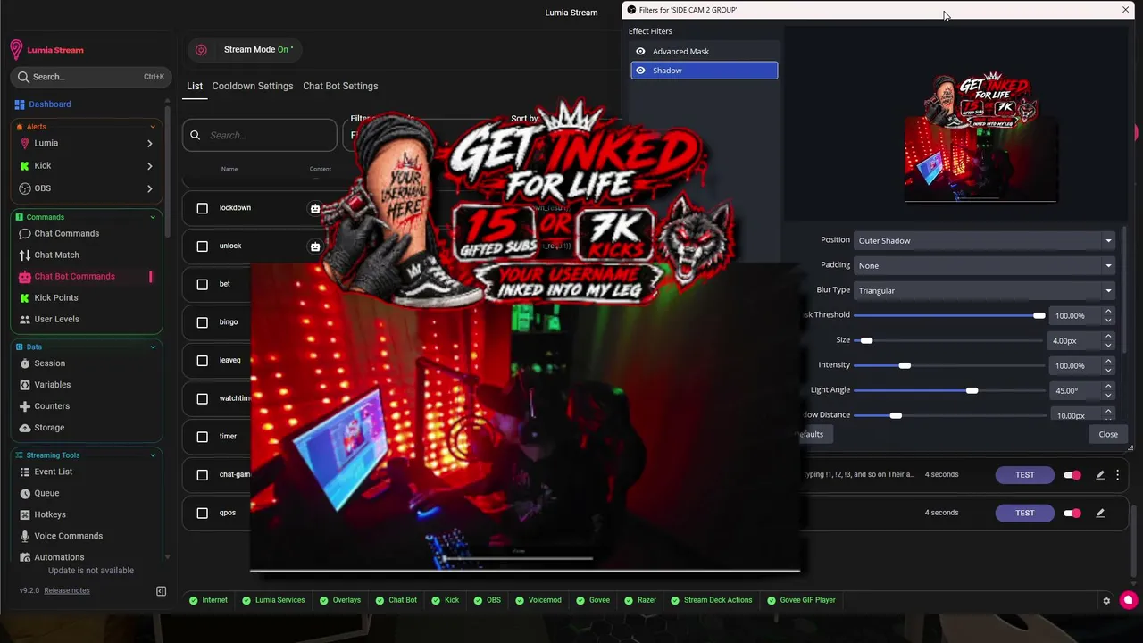
Task: Open the Blur Type dropdown set to Triangular
Action: click(985, 290)
